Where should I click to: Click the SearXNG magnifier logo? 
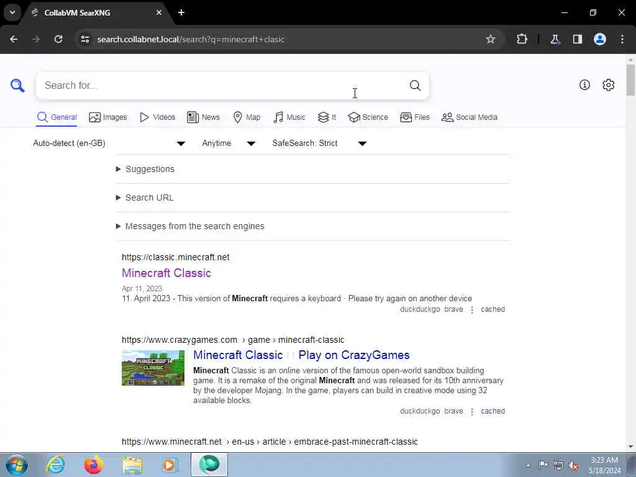pyautogui.click(x=17, y=86)
